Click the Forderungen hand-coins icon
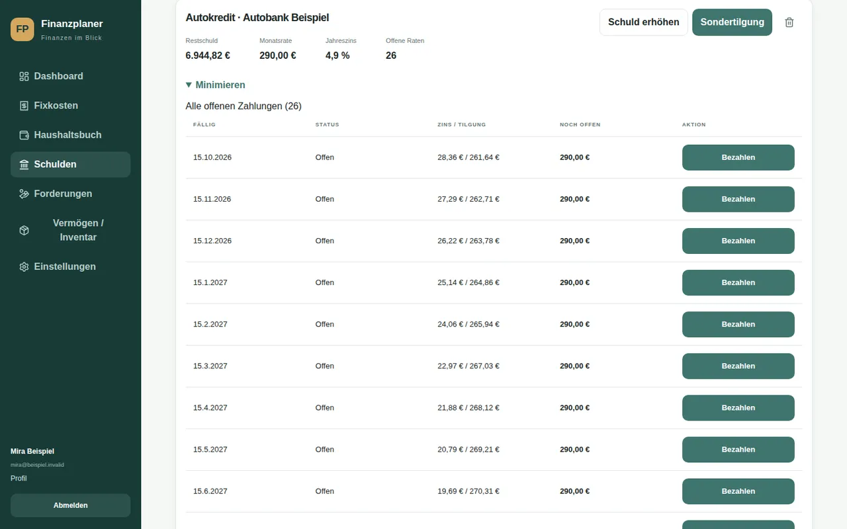The image size is (847, 529). [x=24, y=194]
